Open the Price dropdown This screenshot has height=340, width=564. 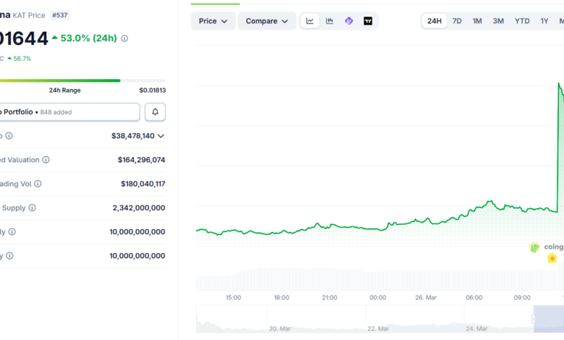[x=213, y=21]
